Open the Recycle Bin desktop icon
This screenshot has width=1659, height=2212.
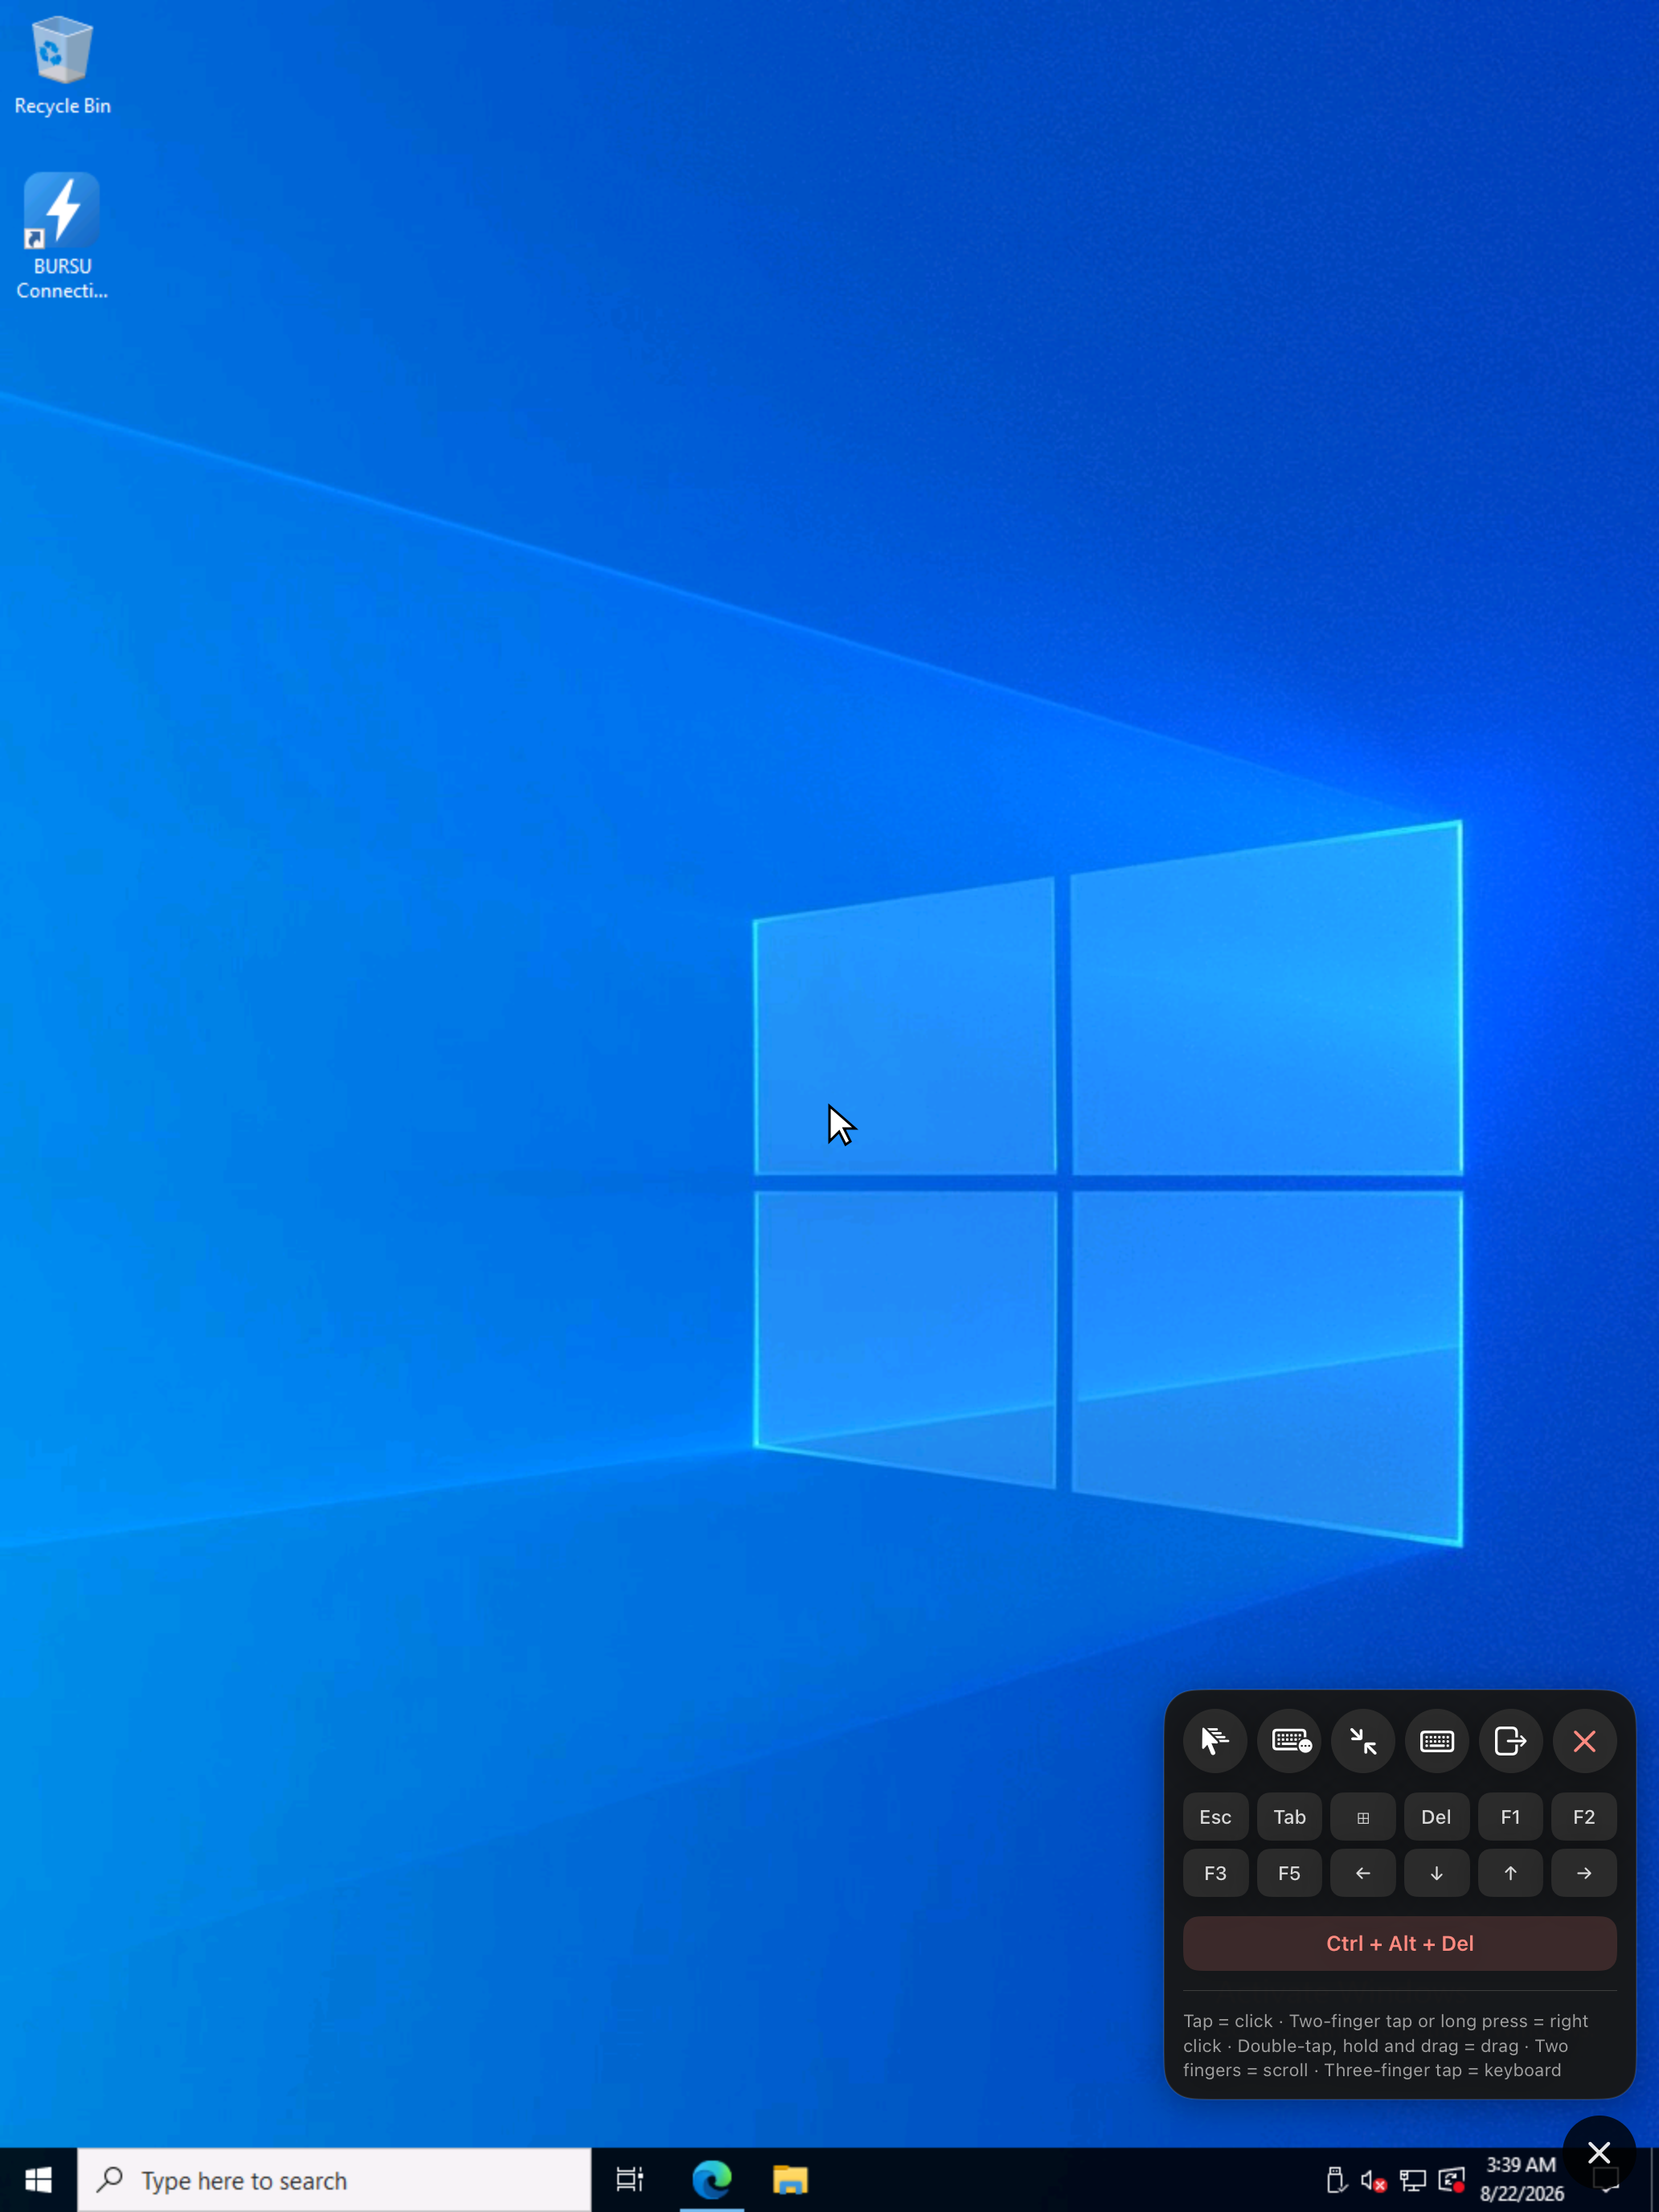pyautogui.click(x=62, y=66)
